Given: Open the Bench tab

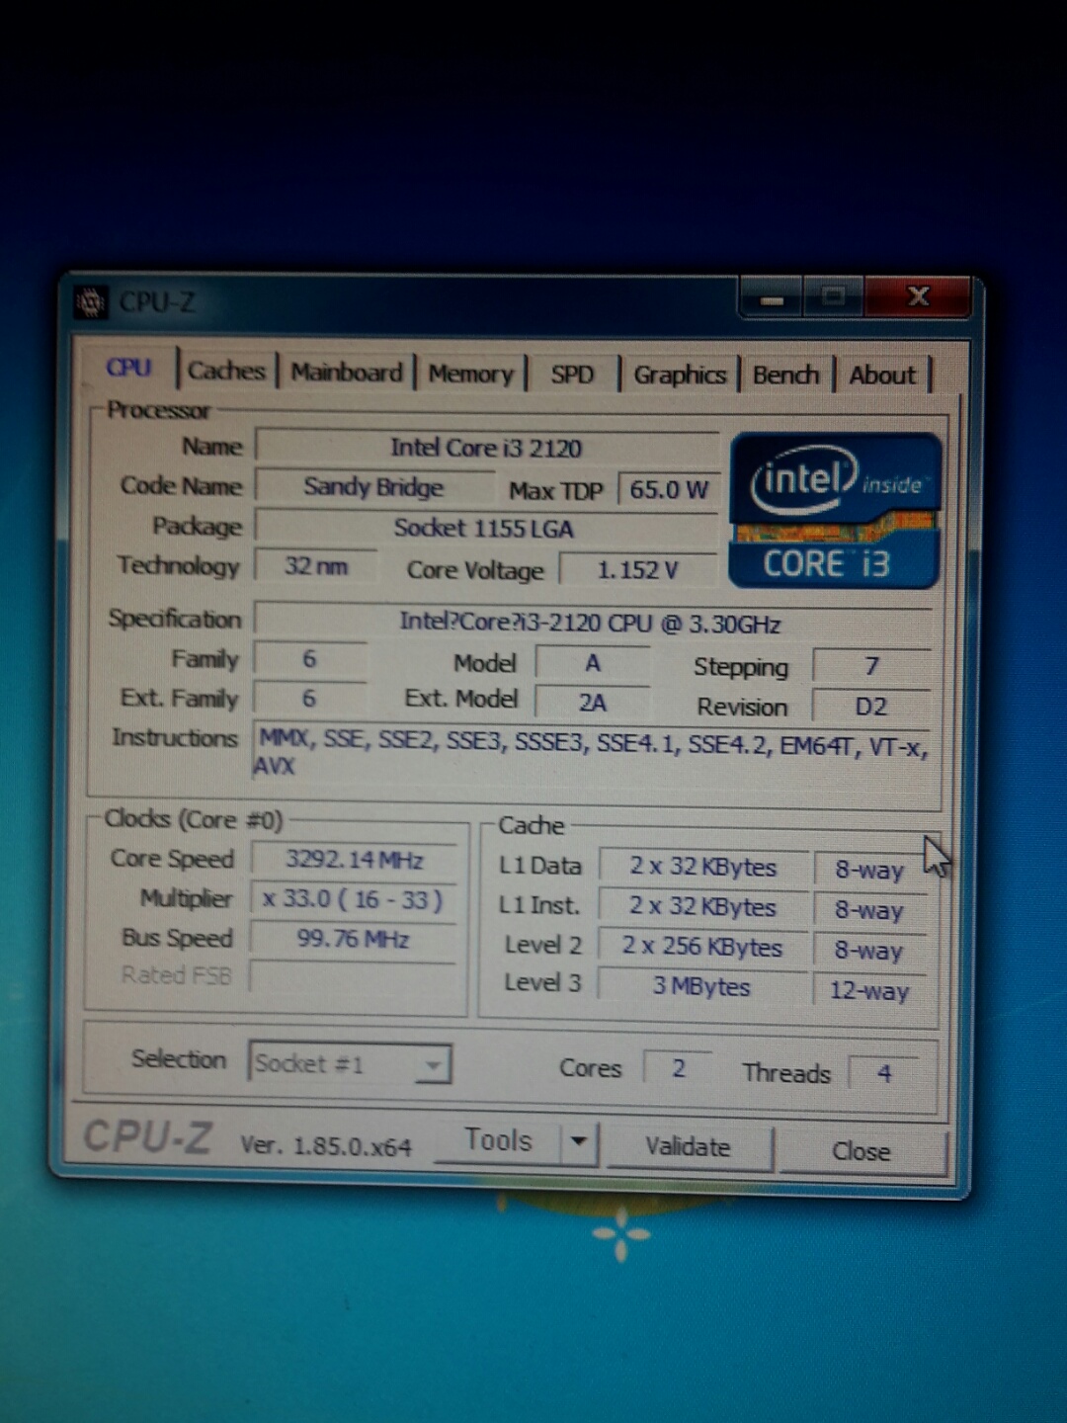Looking at the screenshot, I should pos(786,376).
